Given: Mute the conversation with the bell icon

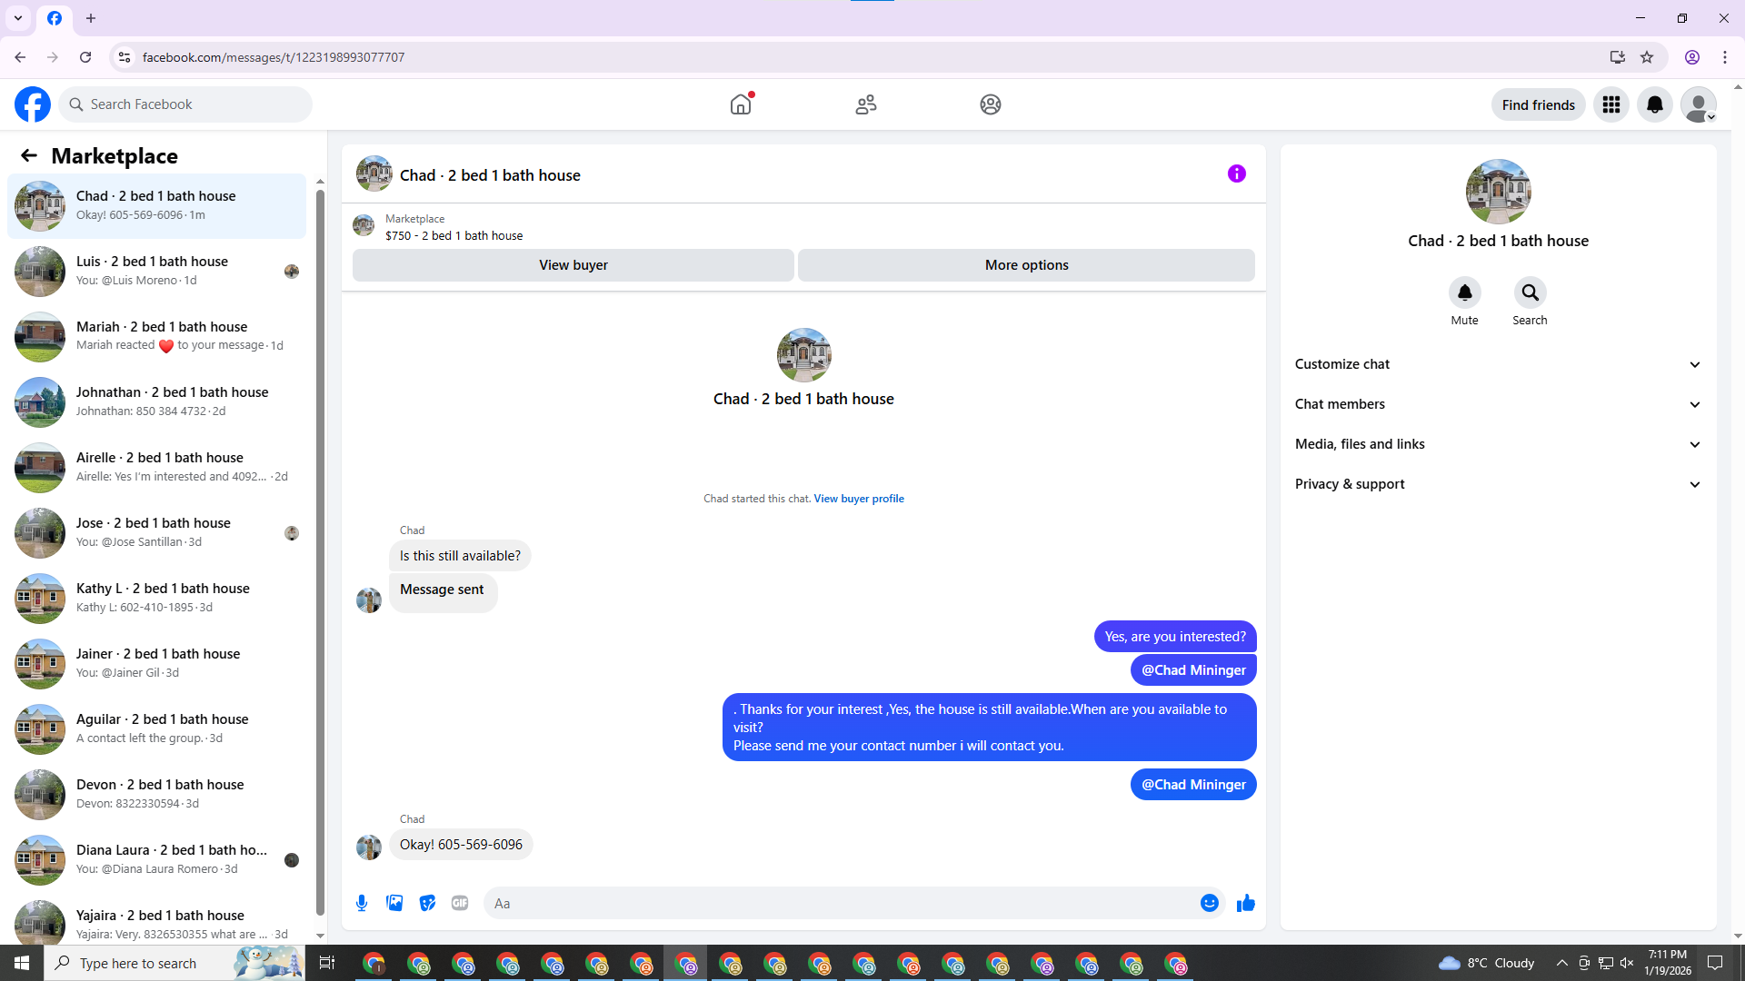Looking at the screenshot, I should [1464, 292].
